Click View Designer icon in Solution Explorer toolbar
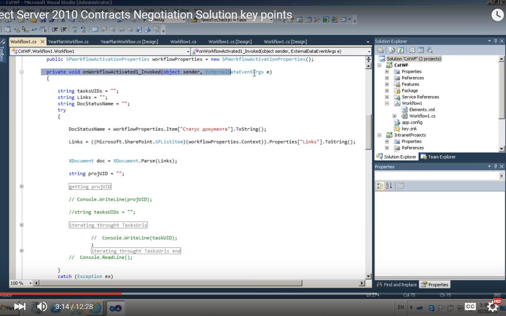 click(421, 50)
